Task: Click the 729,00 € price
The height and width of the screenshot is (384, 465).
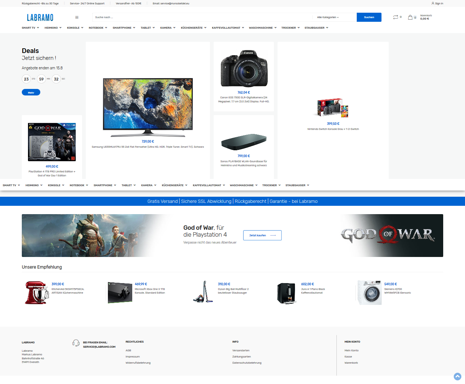Action: point(148,142)
